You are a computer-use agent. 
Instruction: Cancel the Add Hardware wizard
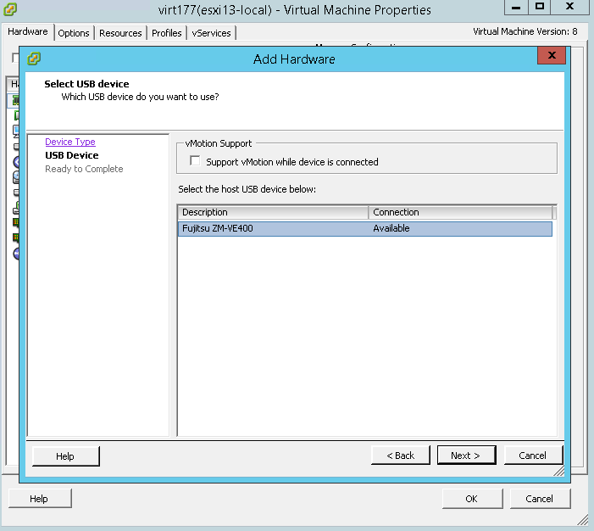(533, 456)
